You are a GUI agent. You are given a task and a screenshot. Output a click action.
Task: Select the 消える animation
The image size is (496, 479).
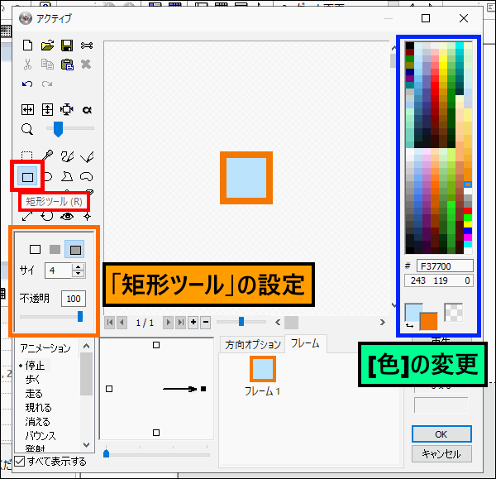pyautogui.click(x=38, y=422)
